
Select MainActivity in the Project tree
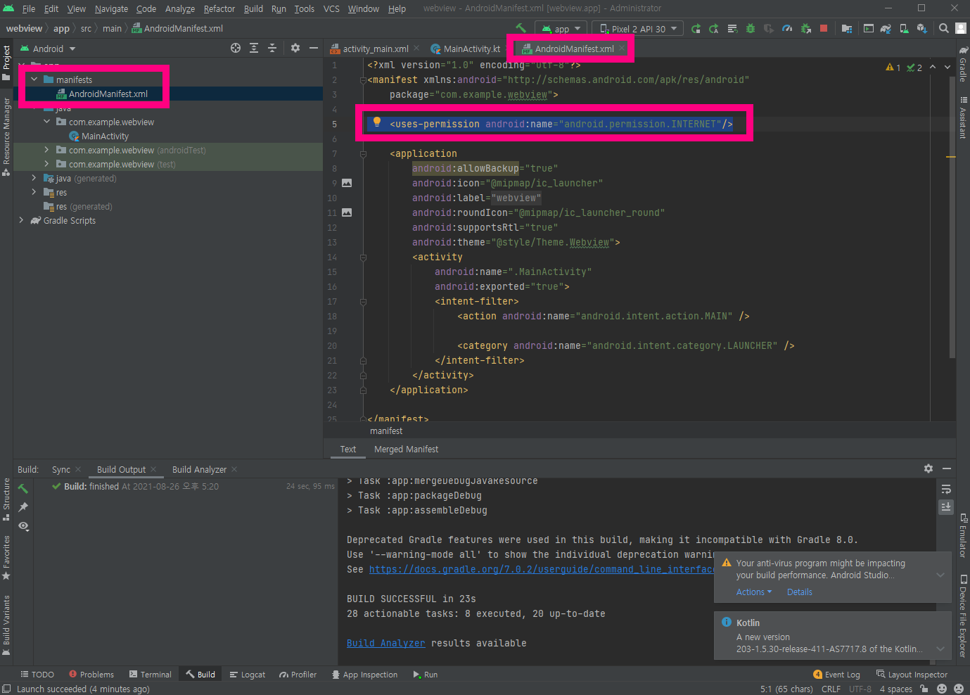pyautogui.click(x=105, y=136)
